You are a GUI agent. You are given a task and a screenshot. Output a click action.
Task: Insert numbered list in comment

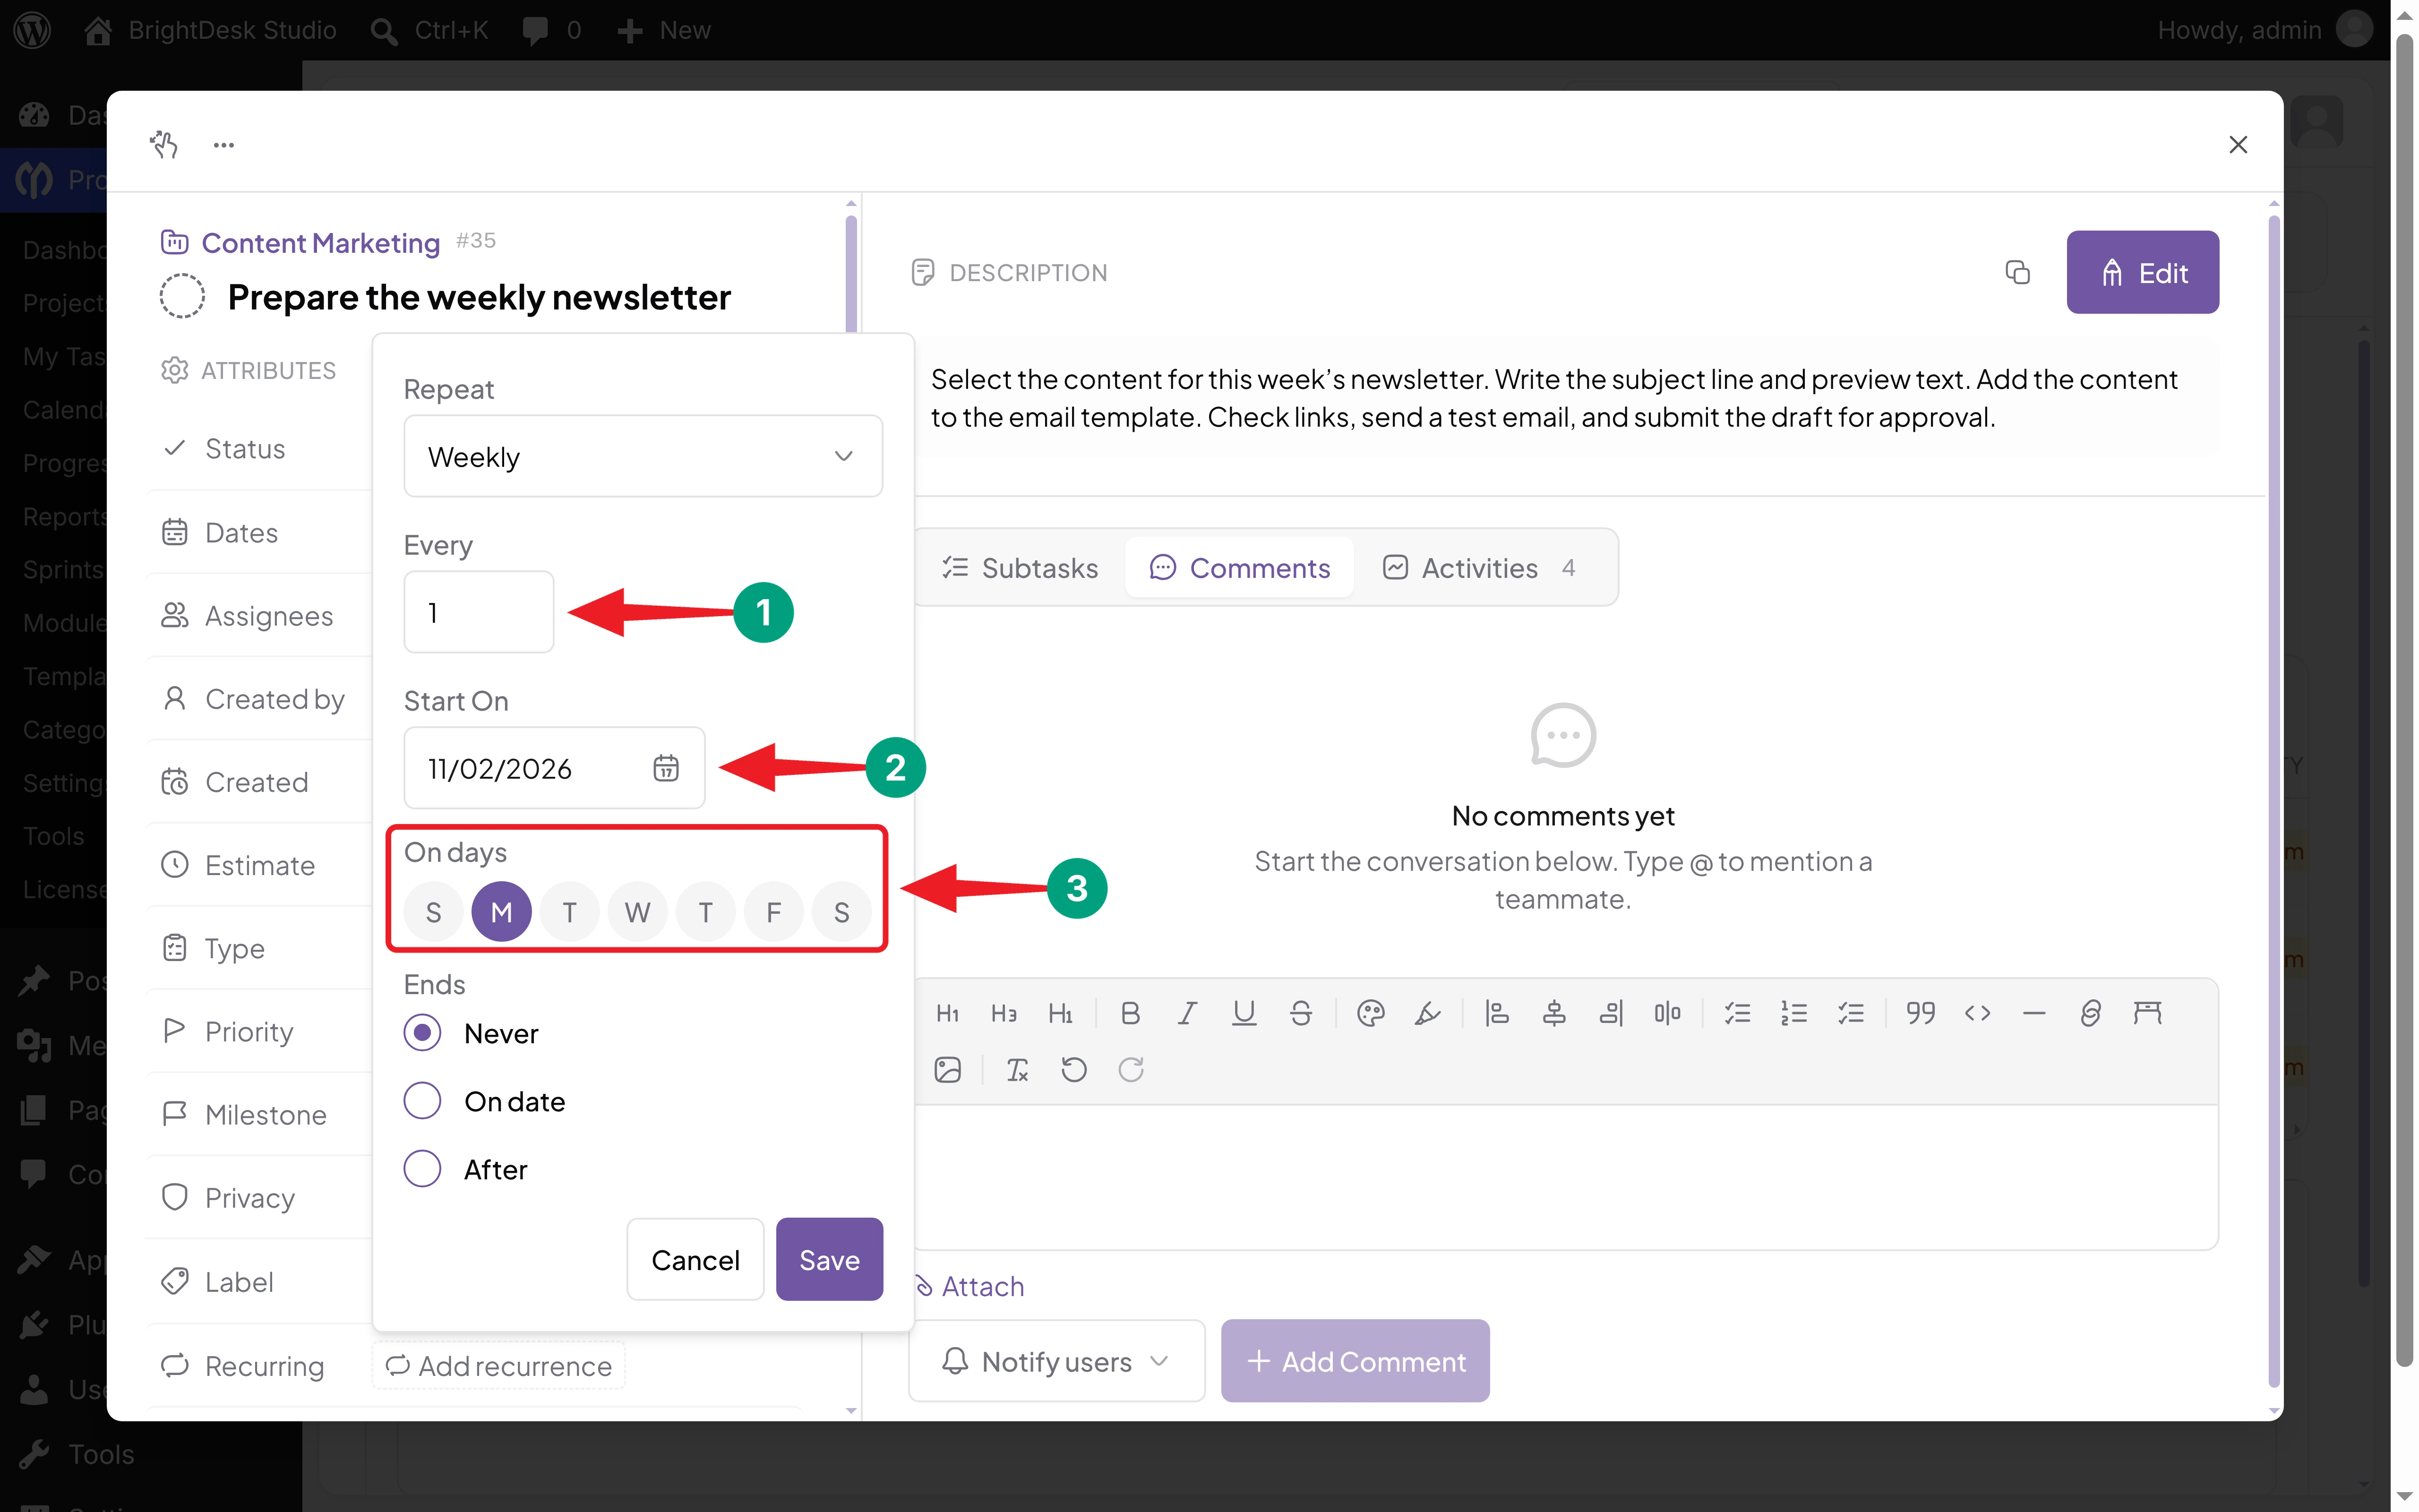pyautogui.click(x=1793, y=1013)
